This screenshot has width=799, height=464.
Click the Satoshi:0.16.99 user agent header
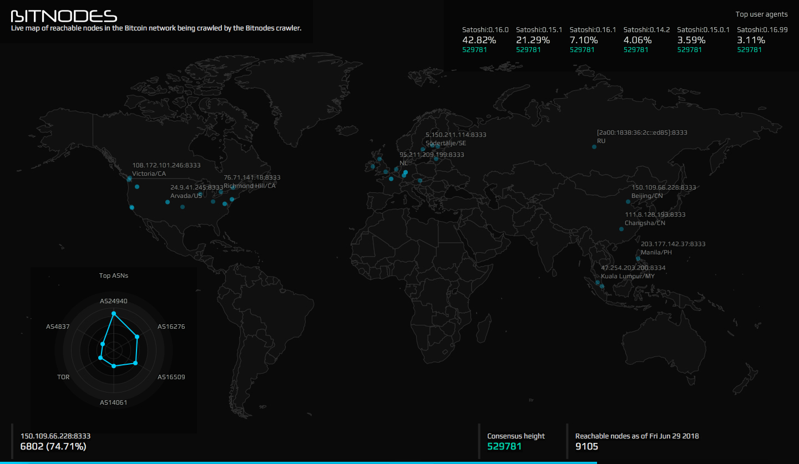pos(762,29)
